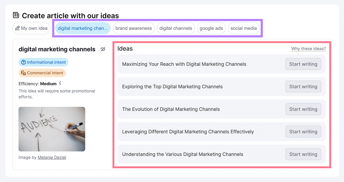Open the social media topic tab
Screen dimensions: 344x182
pos(244,28)
